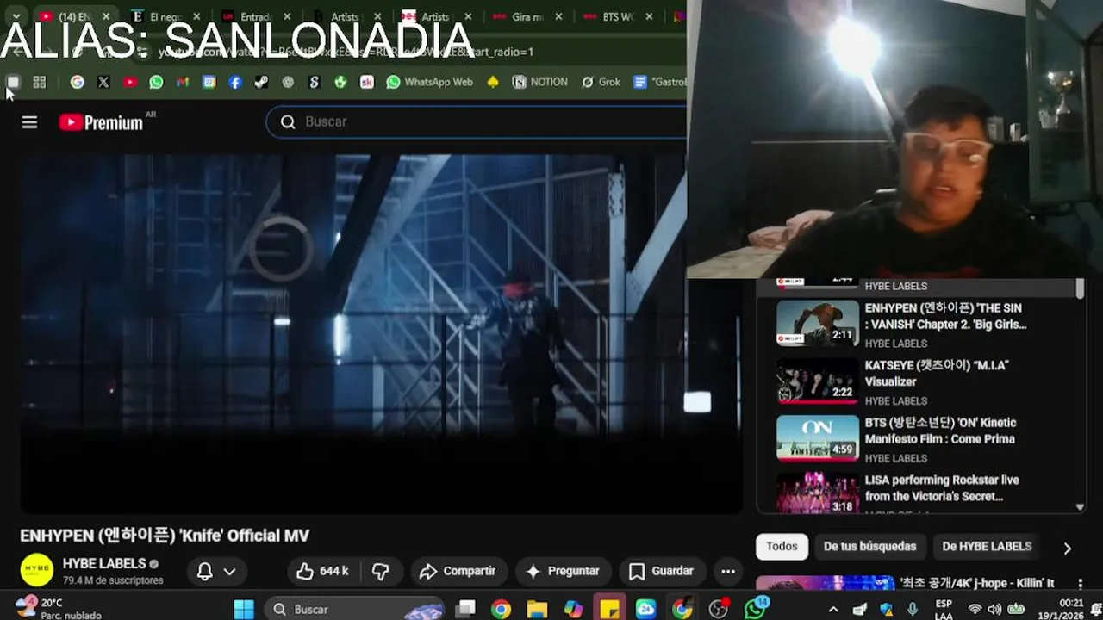Select the De tus búsquedas chip
Viewport: 1103px width, 620px height.
869,547
